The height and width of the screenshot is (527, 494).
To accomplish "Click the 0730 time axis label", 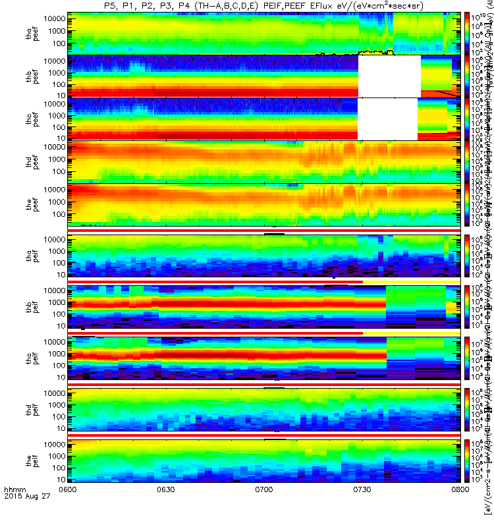I will (x=362, y=489).
